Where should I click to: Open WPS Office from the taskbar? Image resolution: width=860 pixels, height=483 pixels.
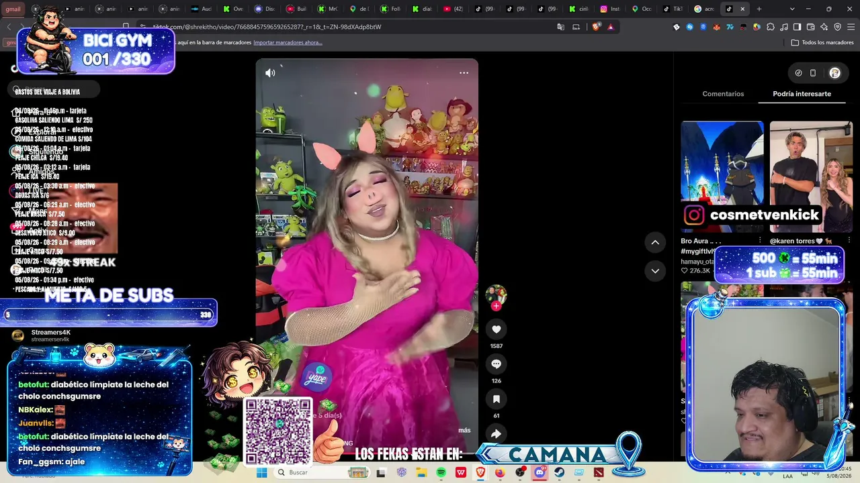click(461, 472)
